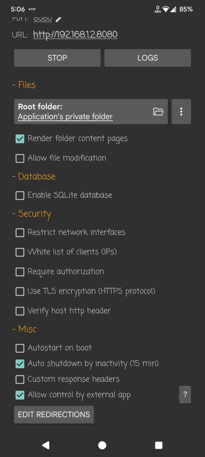Tap the Android home button

tap(102, 445)
